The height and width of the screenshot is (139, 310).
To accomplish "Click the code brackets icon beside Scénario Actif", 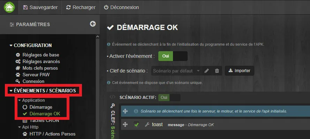I will (x=112, y=97).
